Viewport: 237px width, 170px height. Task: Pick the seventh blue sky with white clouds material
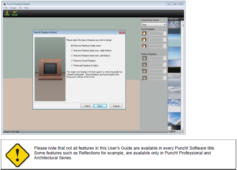[x=174, y=106]
